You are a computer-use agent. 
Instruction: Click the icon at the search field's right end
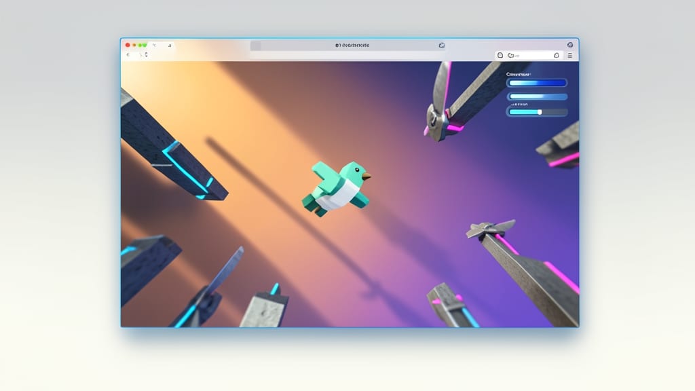(x=557, y=56)
